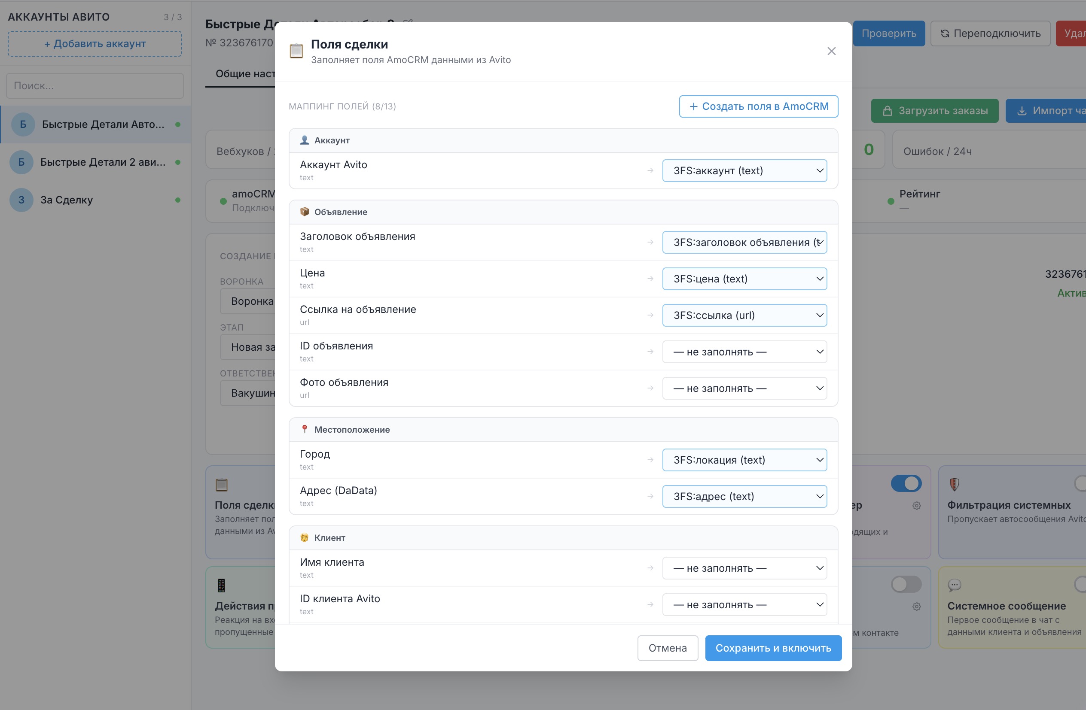Open settings gear under the disabled toggle
The height and width of the screenshot is (710, 1086).
[x=916, y=606]
